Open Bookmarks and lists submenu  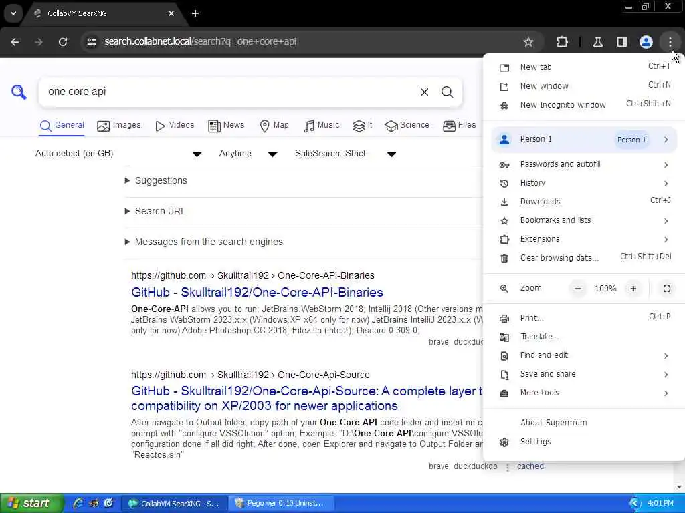tap(584, 220)
